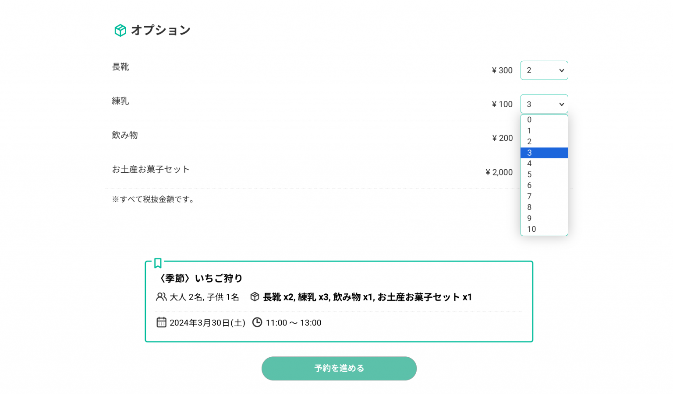This screenshot has width=673, height=394.
Task: Select 7 in the quantity list
Action: (544, 196)
